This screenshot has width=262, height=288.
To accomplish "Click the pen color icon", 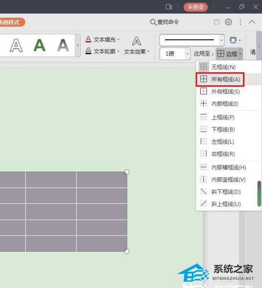I will point(233,40).
